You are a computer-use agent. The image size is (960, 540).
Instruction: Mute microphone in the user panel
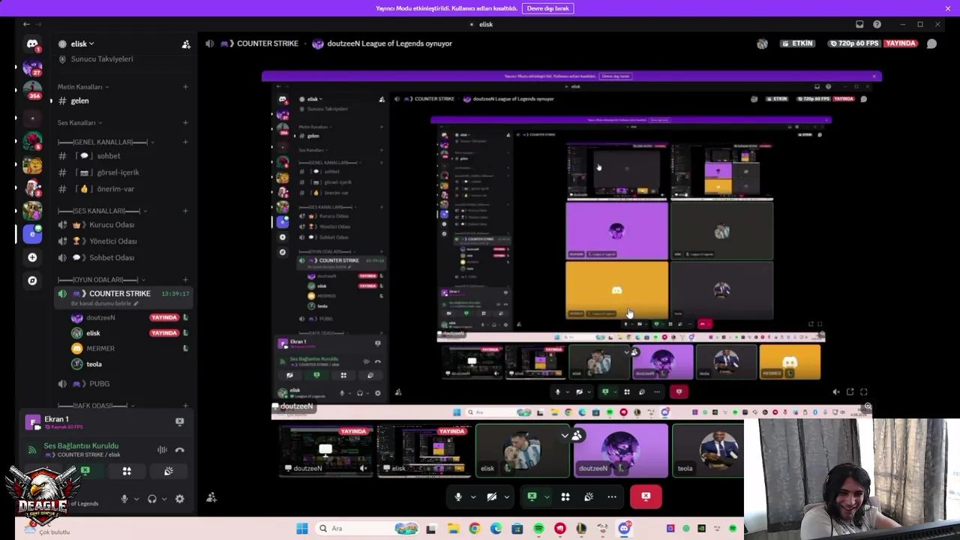124,499
